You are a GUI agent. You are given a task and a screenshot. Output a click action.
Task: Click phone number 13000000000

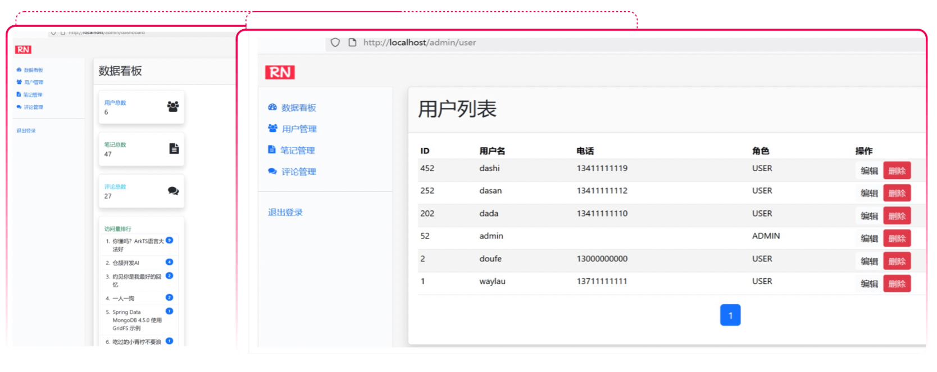[602, 259]
